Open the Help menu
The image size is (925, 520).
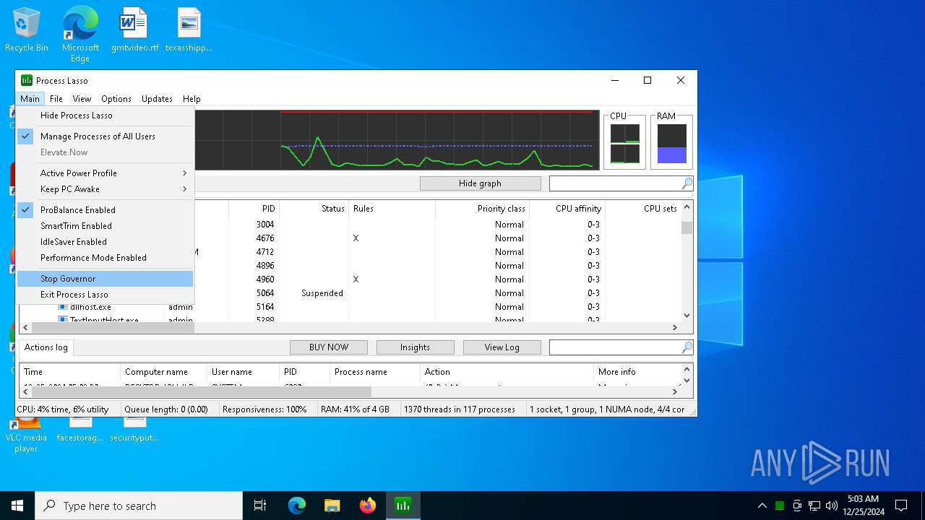click(x=192, y=99)
